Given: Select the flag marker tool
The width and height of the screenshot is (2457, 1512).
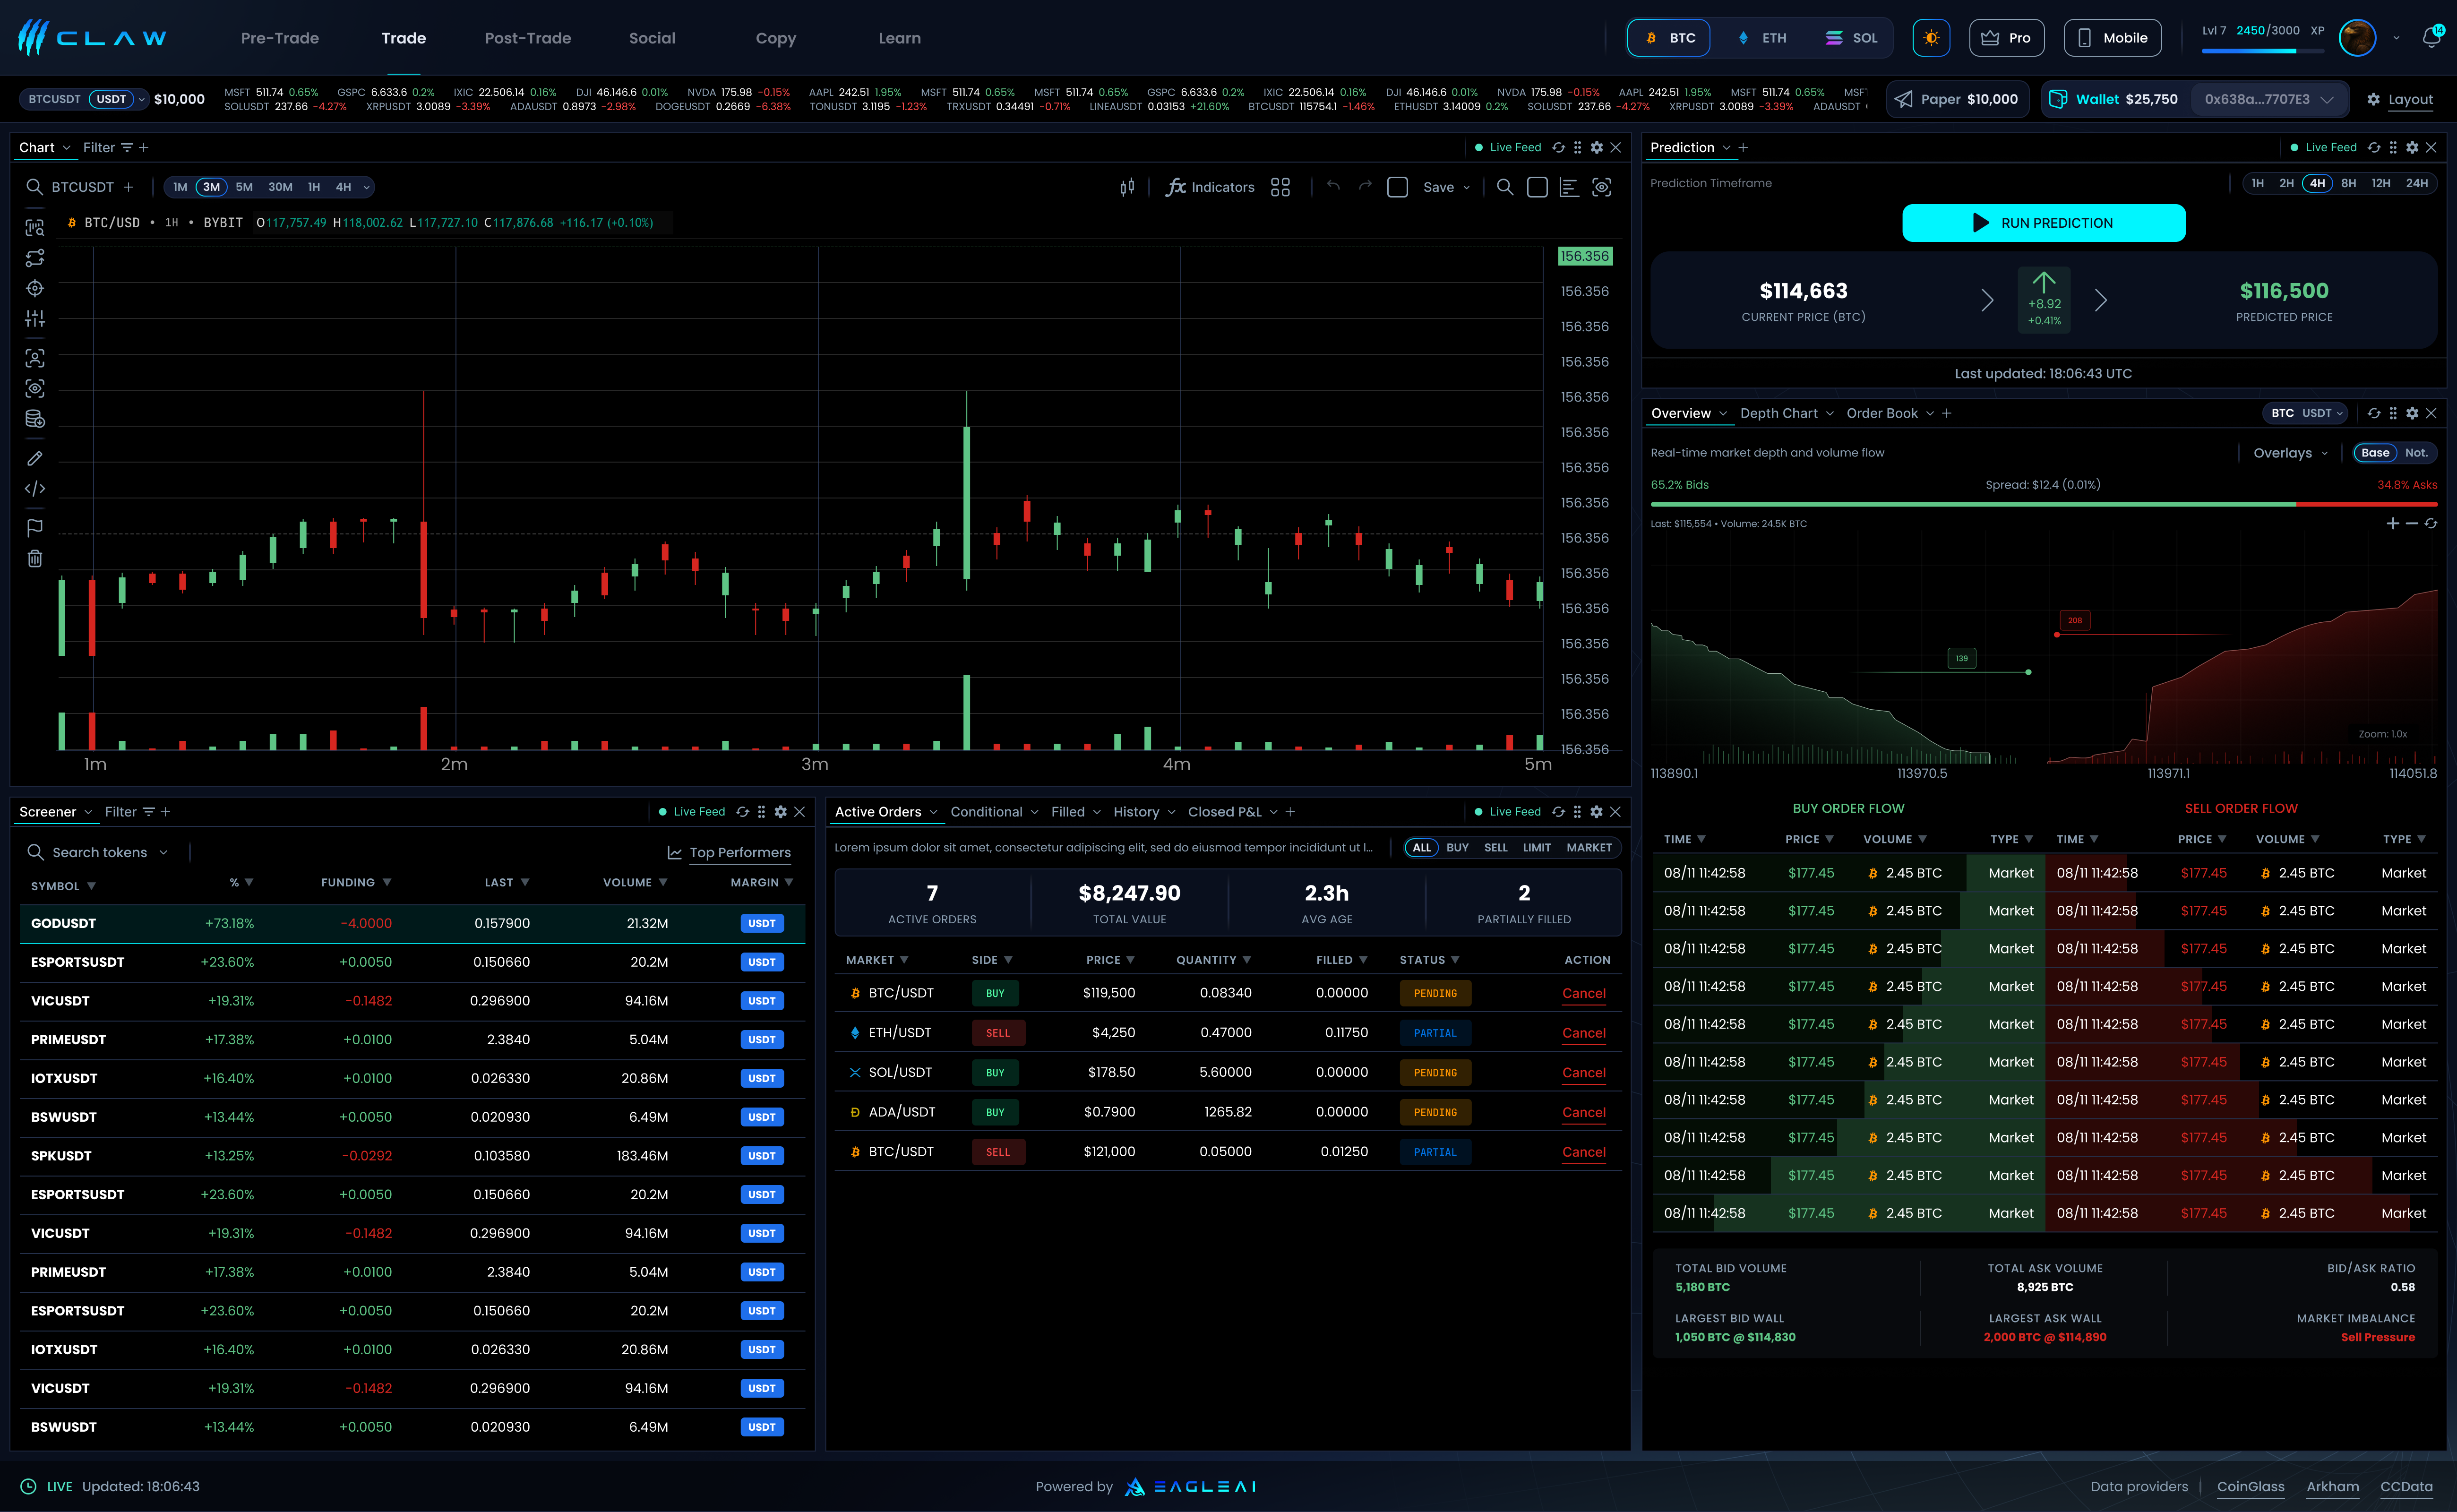Looking at the screenshot, I should pos(35,528).
